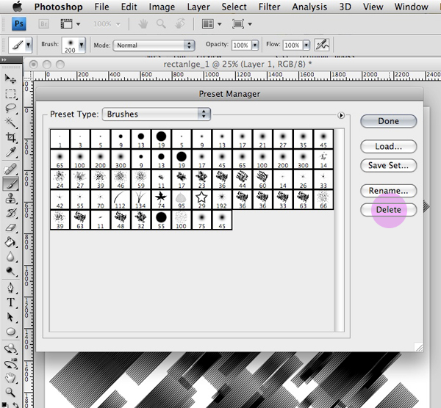Select the Clone Stamp tool
441x408 pixels.
point(11,199)
